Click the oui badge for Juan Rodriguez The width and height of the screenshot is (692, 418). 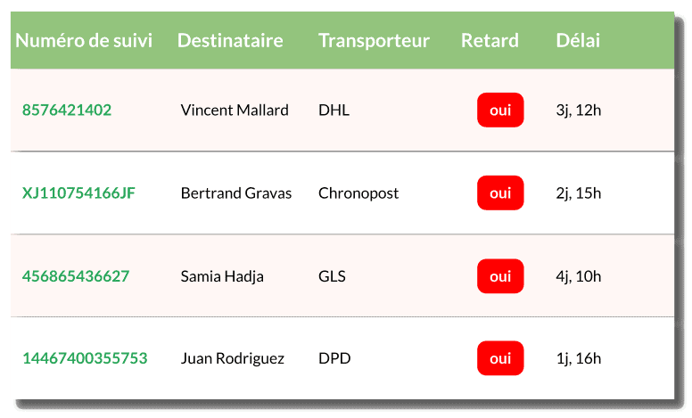[x=500, y=358]
